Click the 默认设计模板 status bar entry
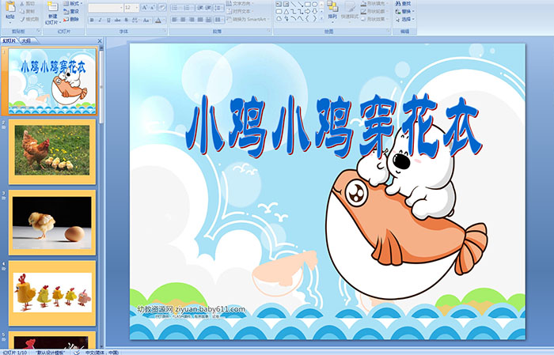Image resolution: width=554 pixels, height=355 pixels. [x=51, y=353]
